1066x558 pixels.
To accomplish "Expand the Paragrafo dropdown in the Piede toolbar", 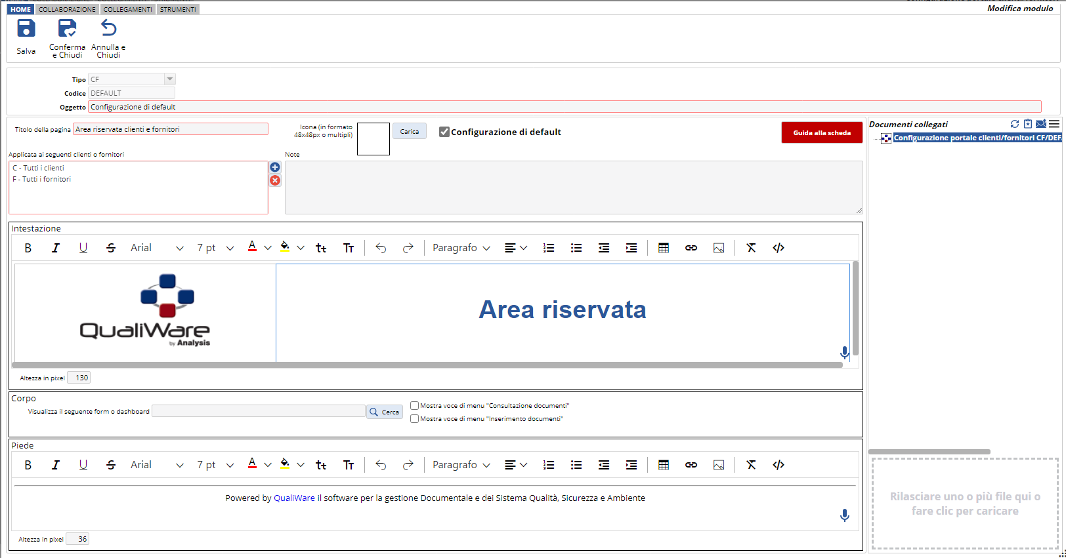I will (x=461, y=465).
